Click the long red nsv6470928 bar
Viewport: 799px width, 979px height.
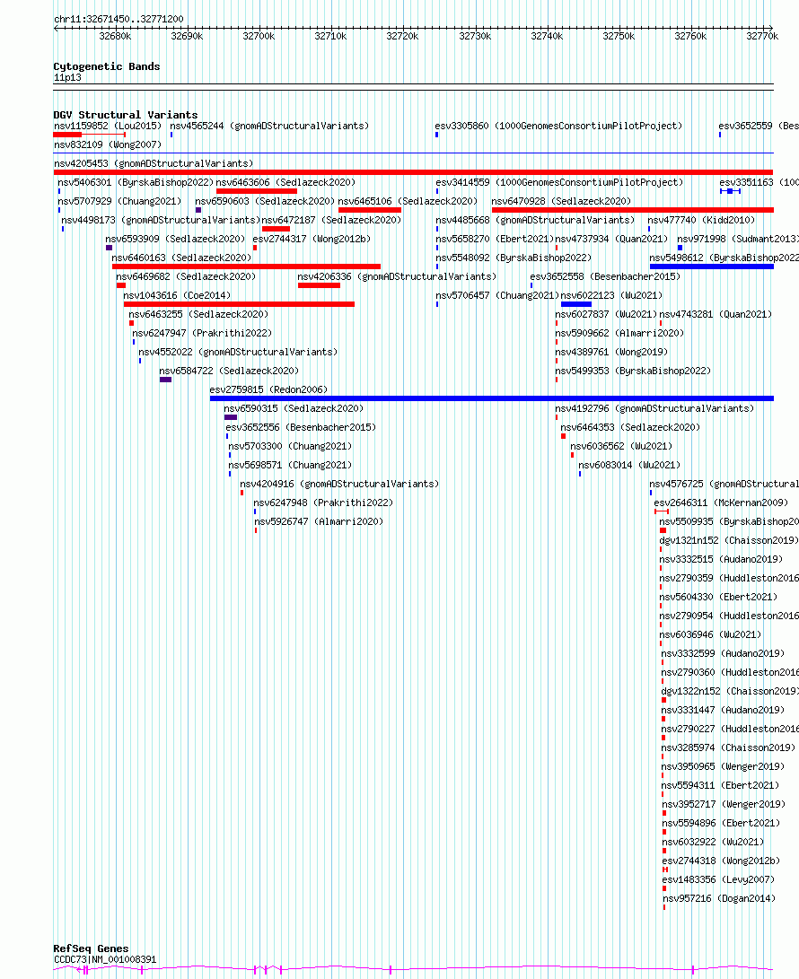point(633,210)
